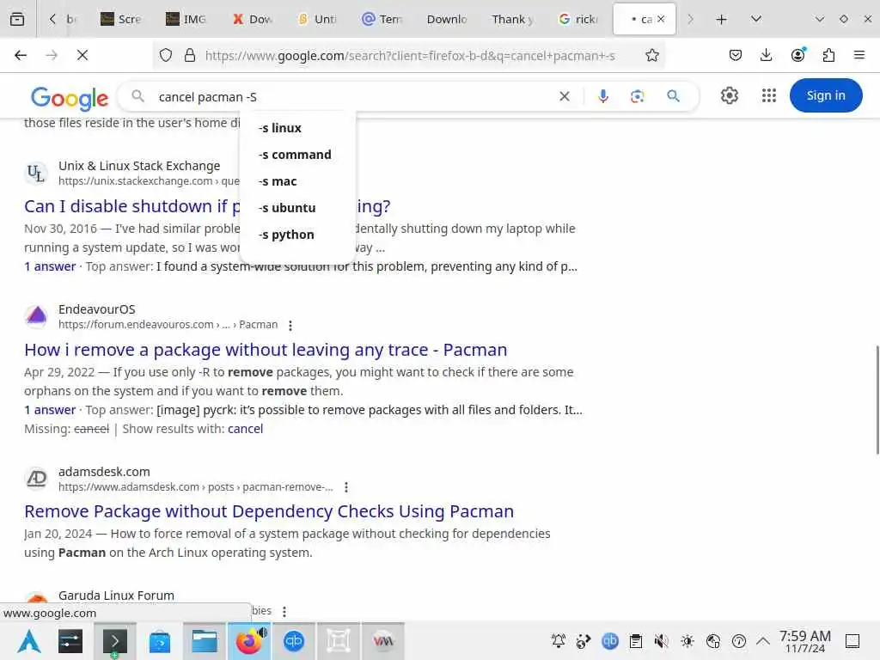The width and height of the screenshot is (880, 660).
Task: Bookmark this page with the star
Action: (x=651, y=55)
